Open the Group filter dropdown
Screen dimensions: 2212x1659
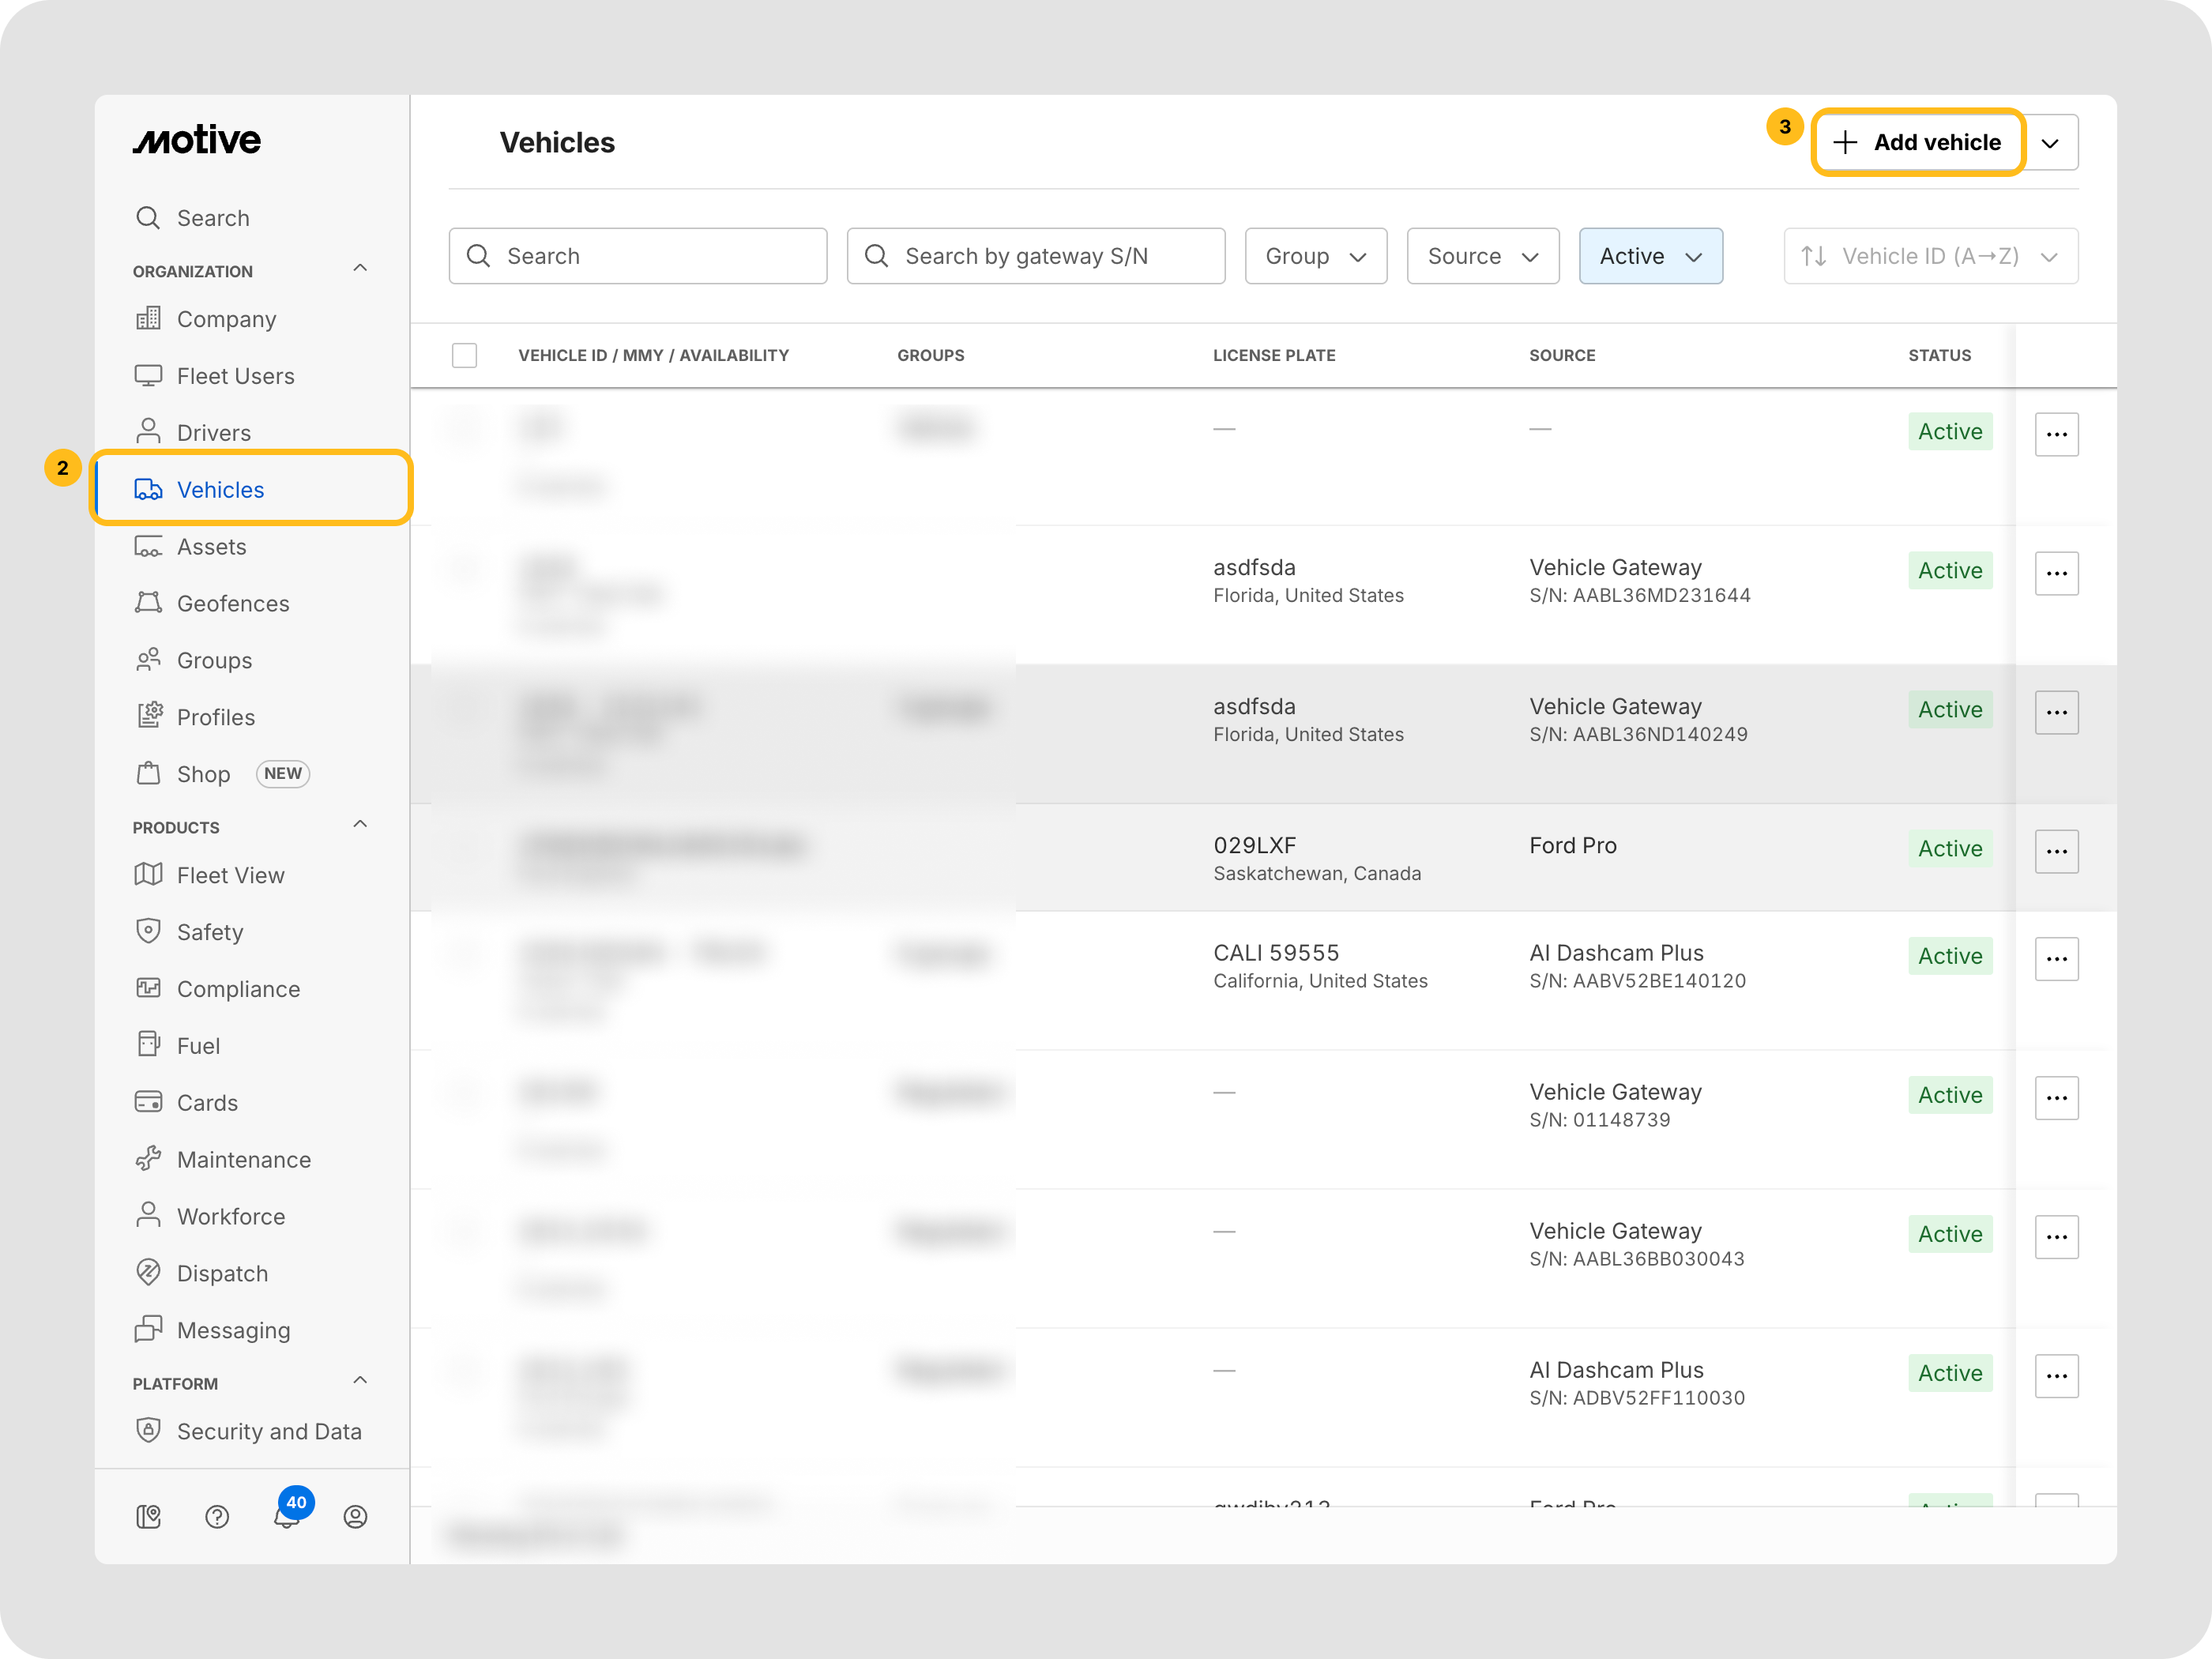(1315, 256)
